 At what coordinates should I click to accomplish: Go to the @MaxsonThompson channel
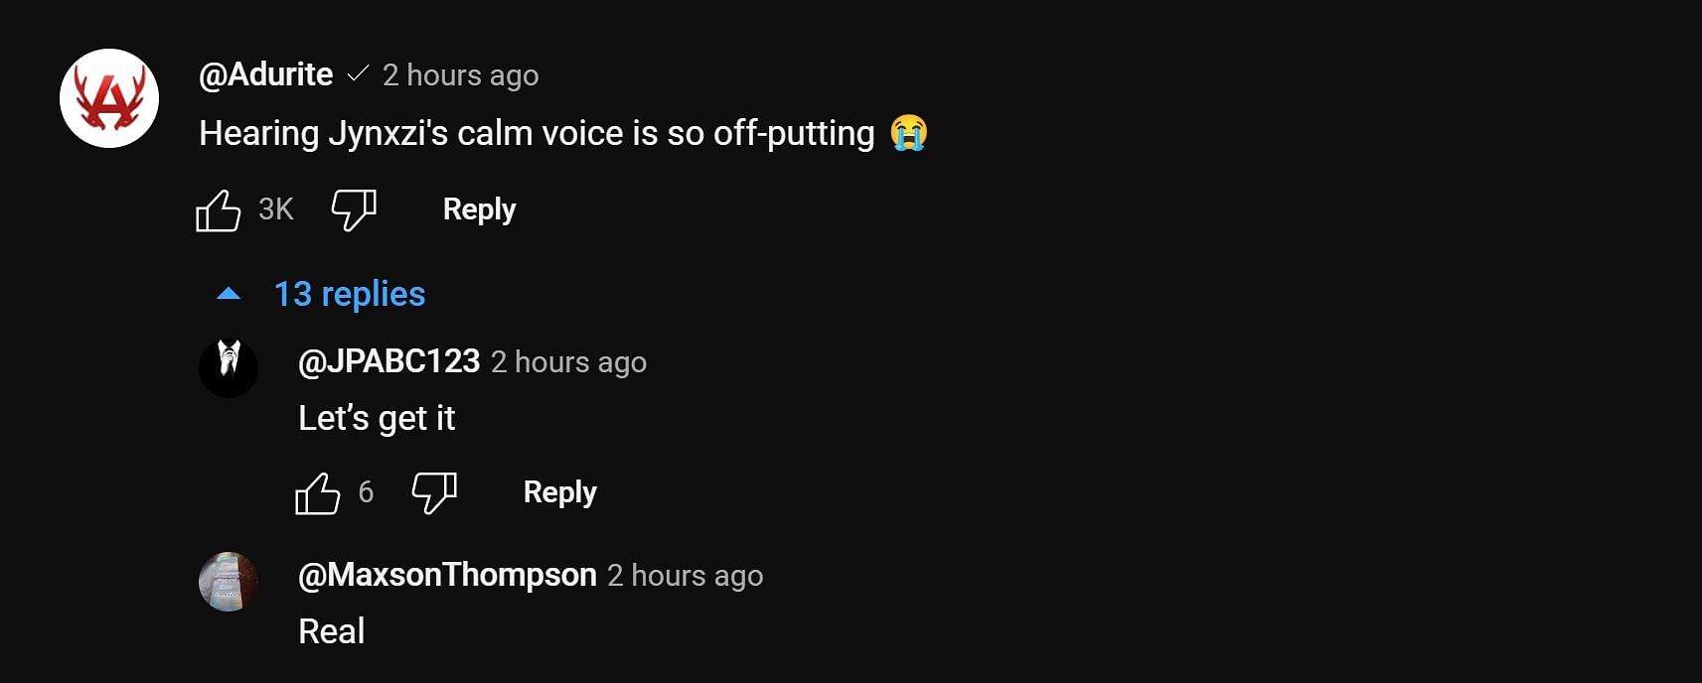click(447, 575)
